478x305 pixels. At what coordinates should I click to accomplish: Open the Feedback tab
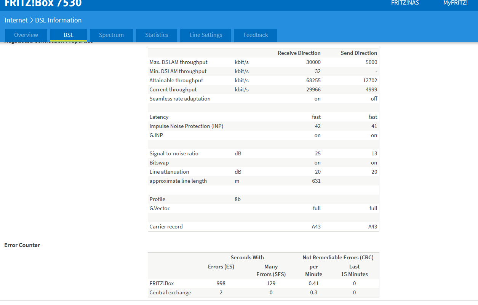pyautogui.click(x=256, y=35)
